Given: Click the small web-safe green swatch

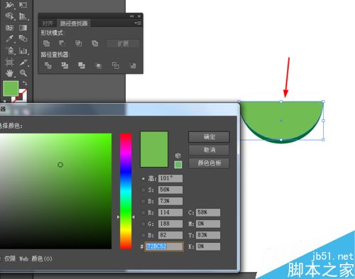Looking at the screenshot, I should 178,165.
